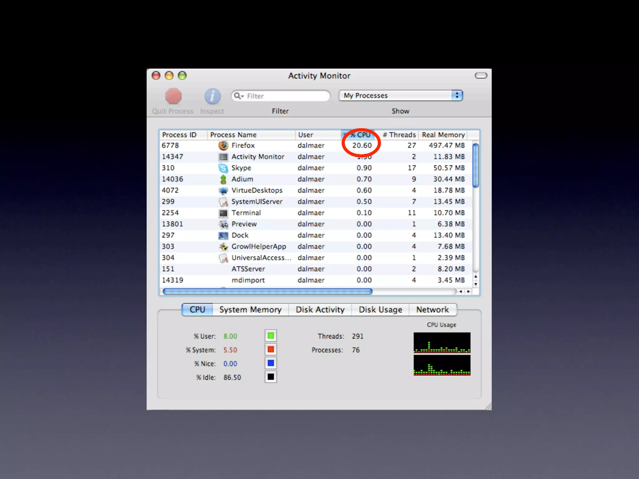
Task: Select the Firefox process icon
Action: [223, 145]
